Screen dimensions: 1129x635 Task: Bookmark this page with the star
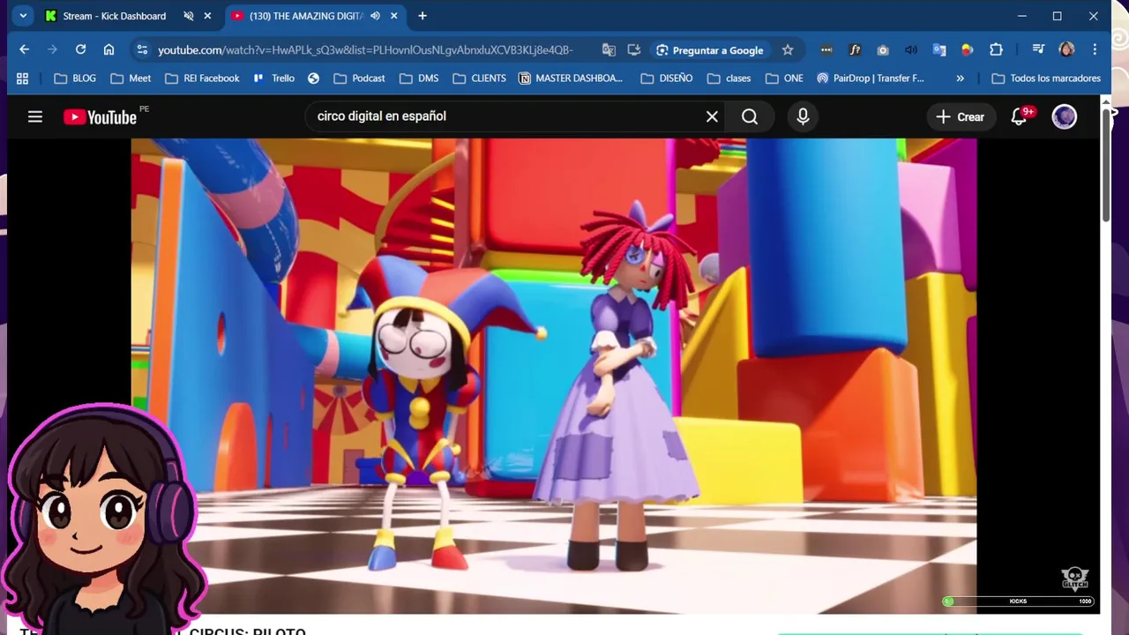point(788,50)
